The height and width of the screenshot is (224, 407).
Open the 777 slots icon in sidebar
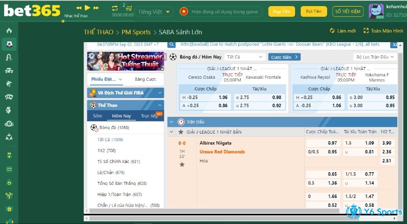pos(9,71)
